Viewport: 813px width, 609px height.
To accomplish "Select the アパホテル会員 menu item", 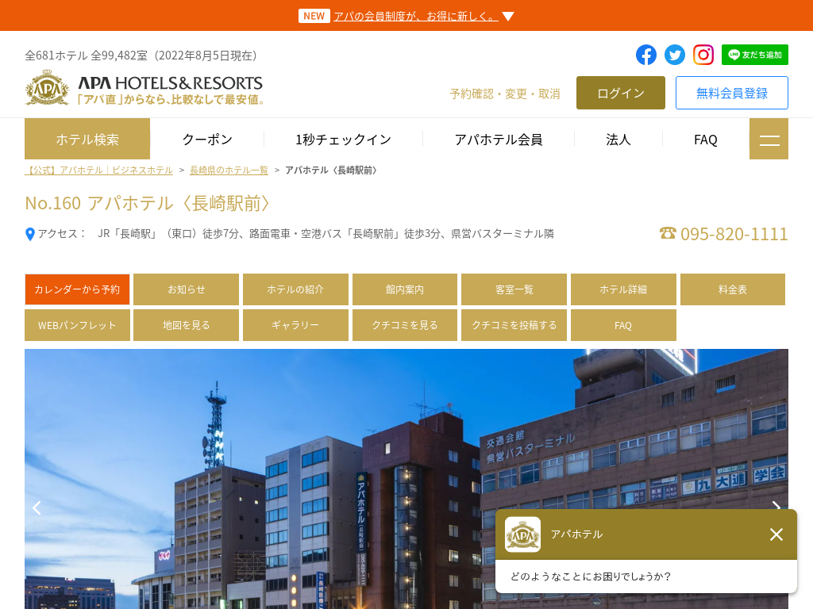I will [499, 139].
